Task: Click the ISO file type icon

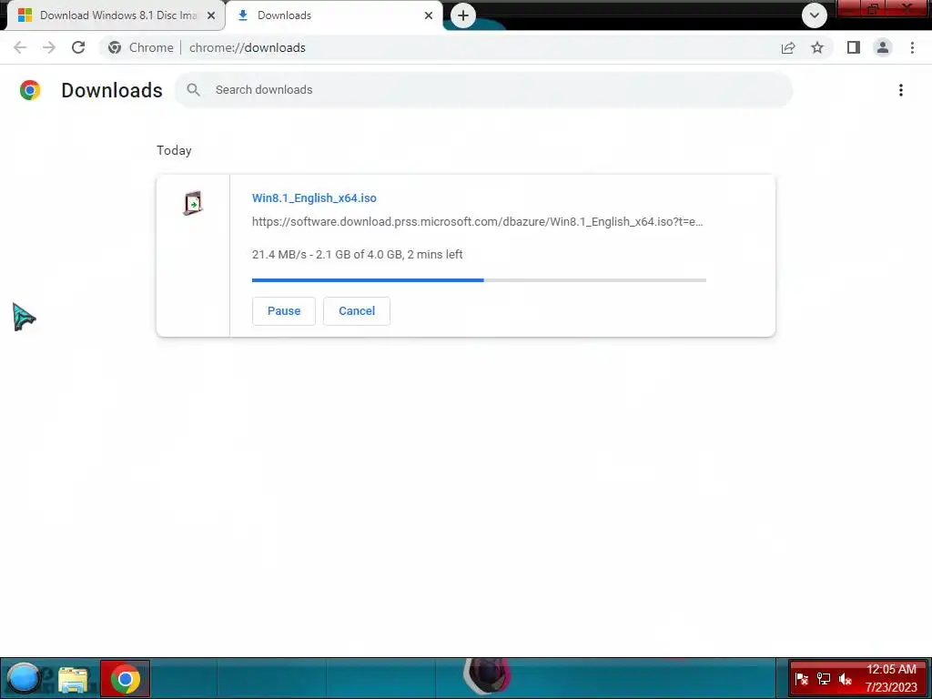Action: click(x=193, y=203)
